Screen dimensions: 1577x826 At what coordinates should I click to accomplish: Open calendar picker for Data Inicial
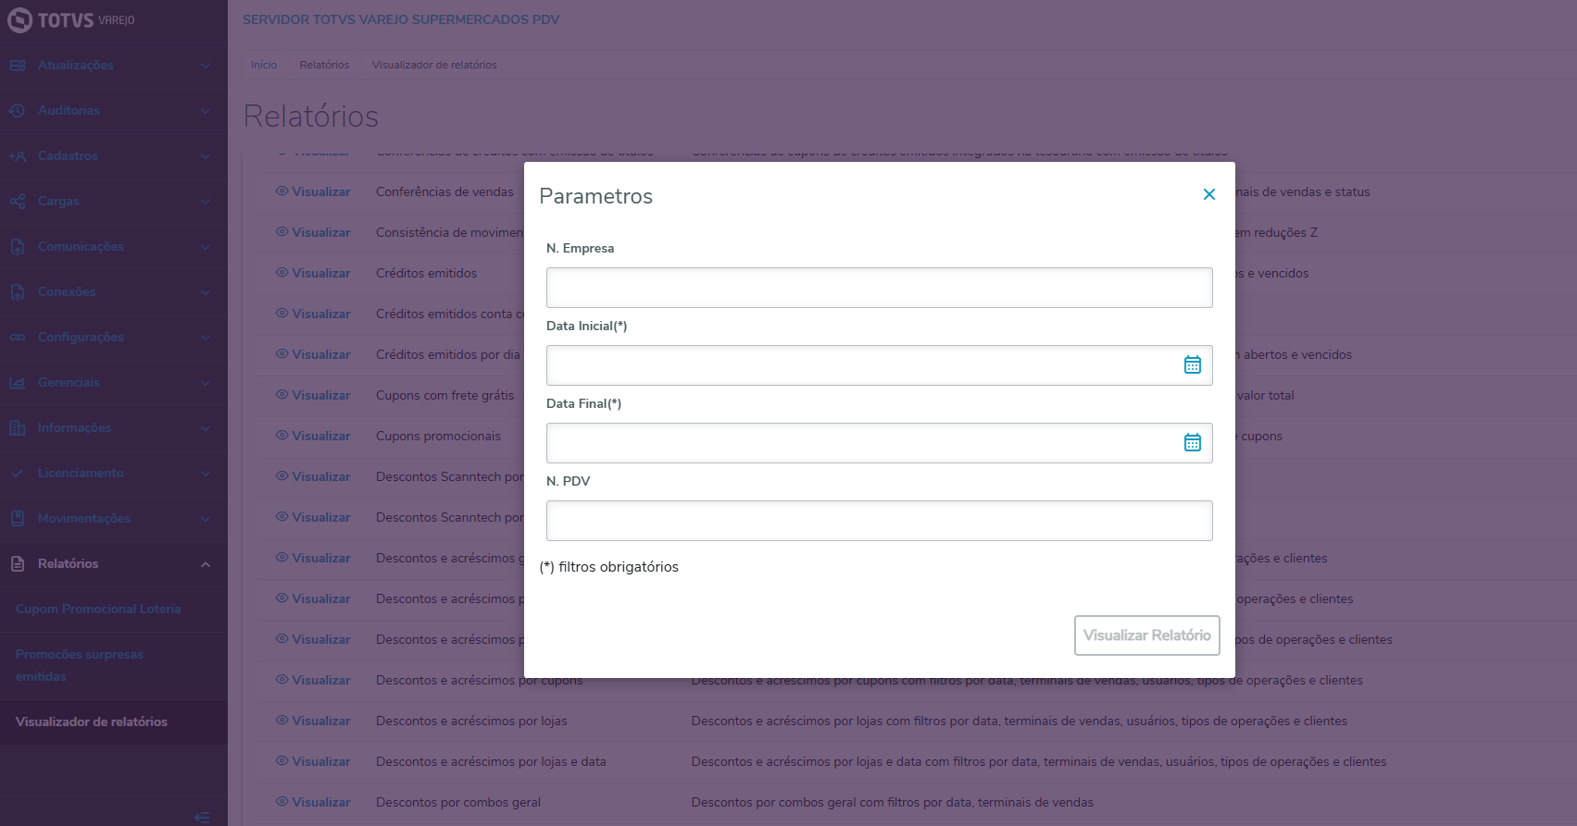1193,365
